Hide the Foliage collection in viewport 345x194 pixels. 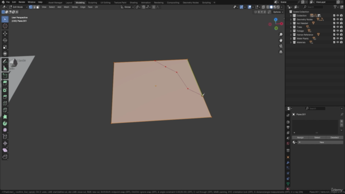[338, 31]
